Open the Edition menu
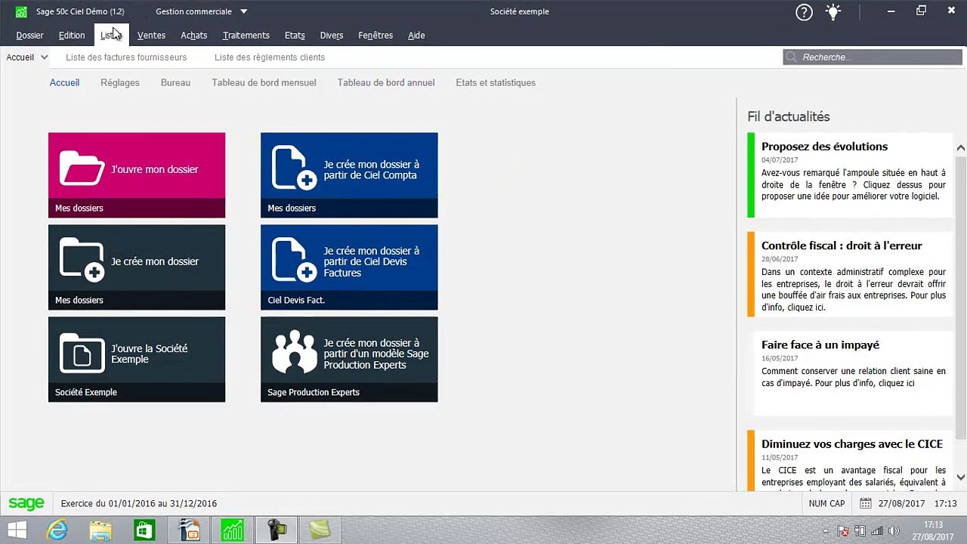The image size is (967, 544). click(72, 36)
